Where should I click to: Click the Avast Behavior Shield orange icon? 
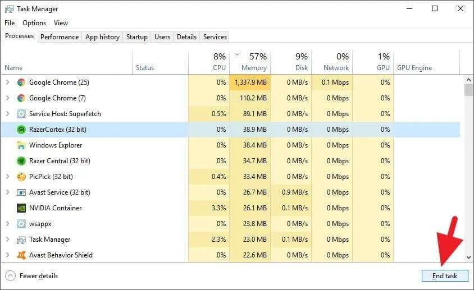(x=21, y=255)
